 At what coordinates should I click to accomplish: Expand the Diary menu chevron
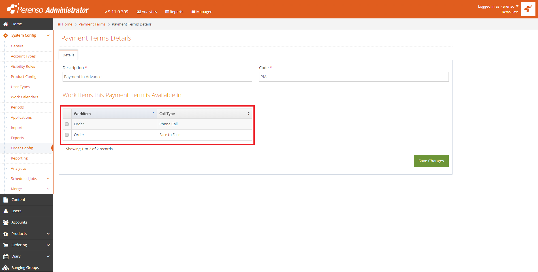tap(48, 256)
